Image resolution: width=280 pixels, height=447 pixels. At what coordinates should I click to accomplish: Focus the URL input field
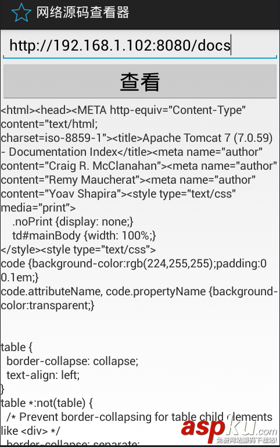[140, 45]
